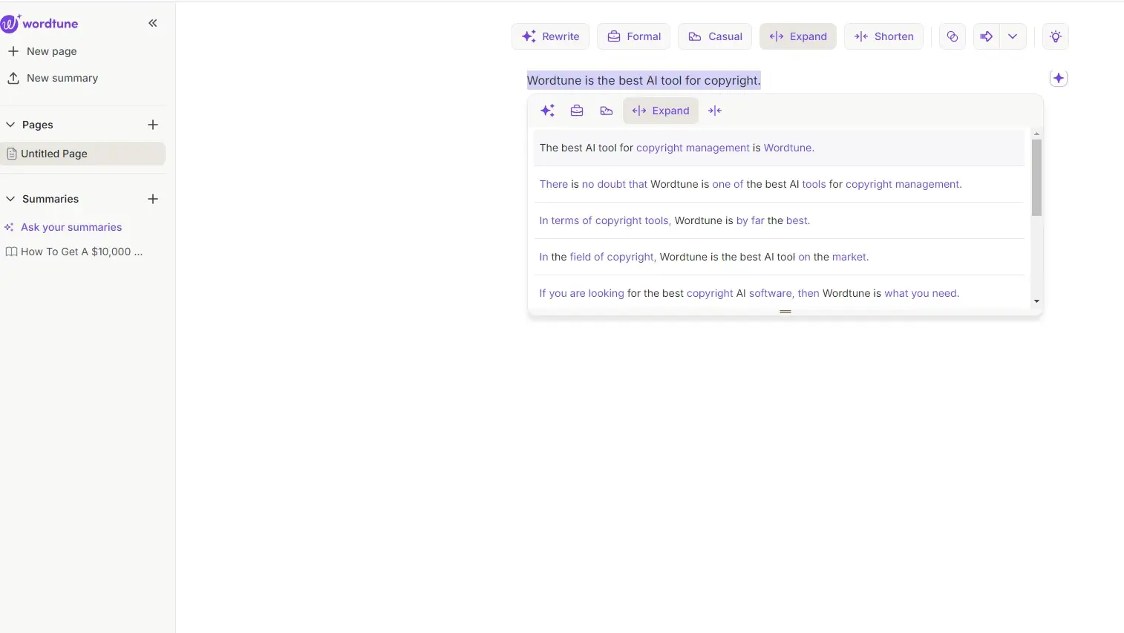Select the formal tone briefcase icon in popup
Image resolution: width=1124 pixels, height=633 pixels.
click(x=577, y=111)
